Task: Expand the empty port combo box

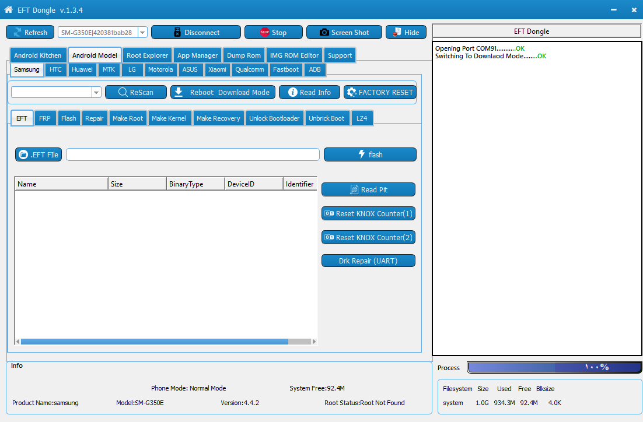Action: point(96,92)
